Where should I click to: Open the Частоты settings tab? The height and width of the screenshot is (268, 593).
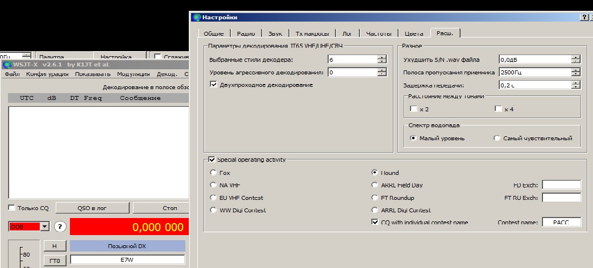point(379,33)
